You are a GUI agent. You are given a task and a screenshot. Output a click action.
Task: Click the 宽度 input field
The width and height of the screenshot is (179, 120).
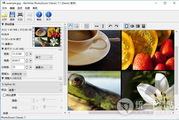(18, 54)
